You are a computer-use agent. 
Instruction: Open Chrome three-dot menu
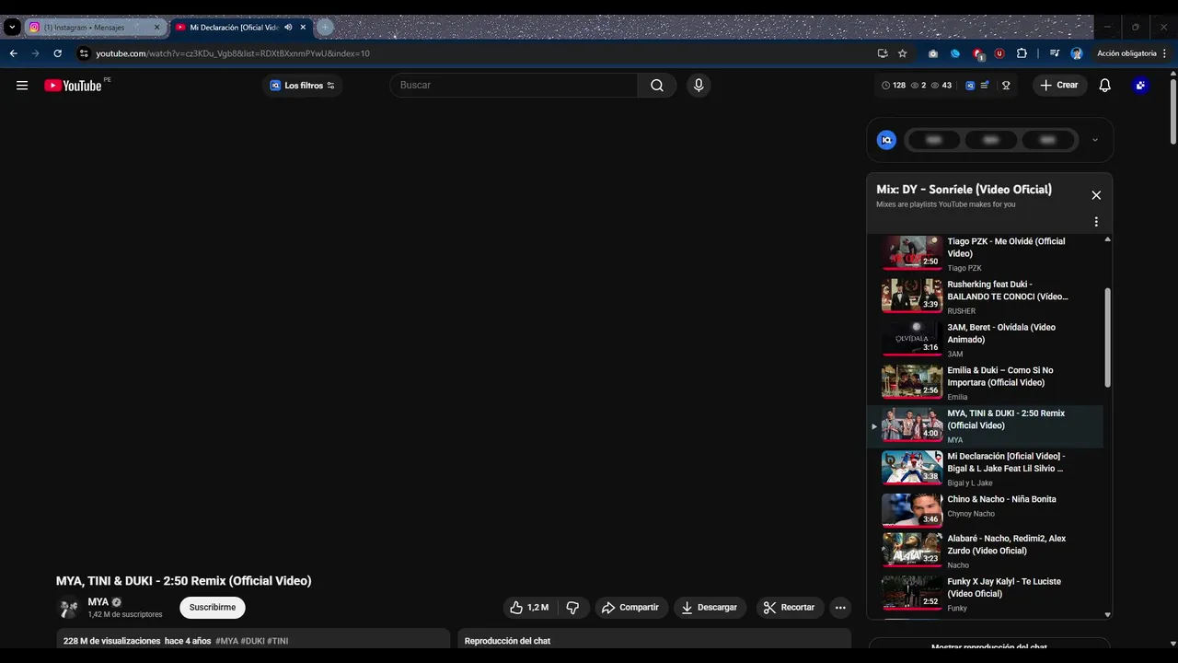(x=1164, y=53)
